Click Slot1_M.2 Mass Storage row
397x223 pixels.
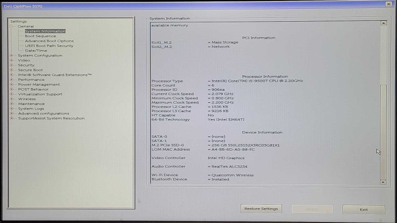coord(195,42)
